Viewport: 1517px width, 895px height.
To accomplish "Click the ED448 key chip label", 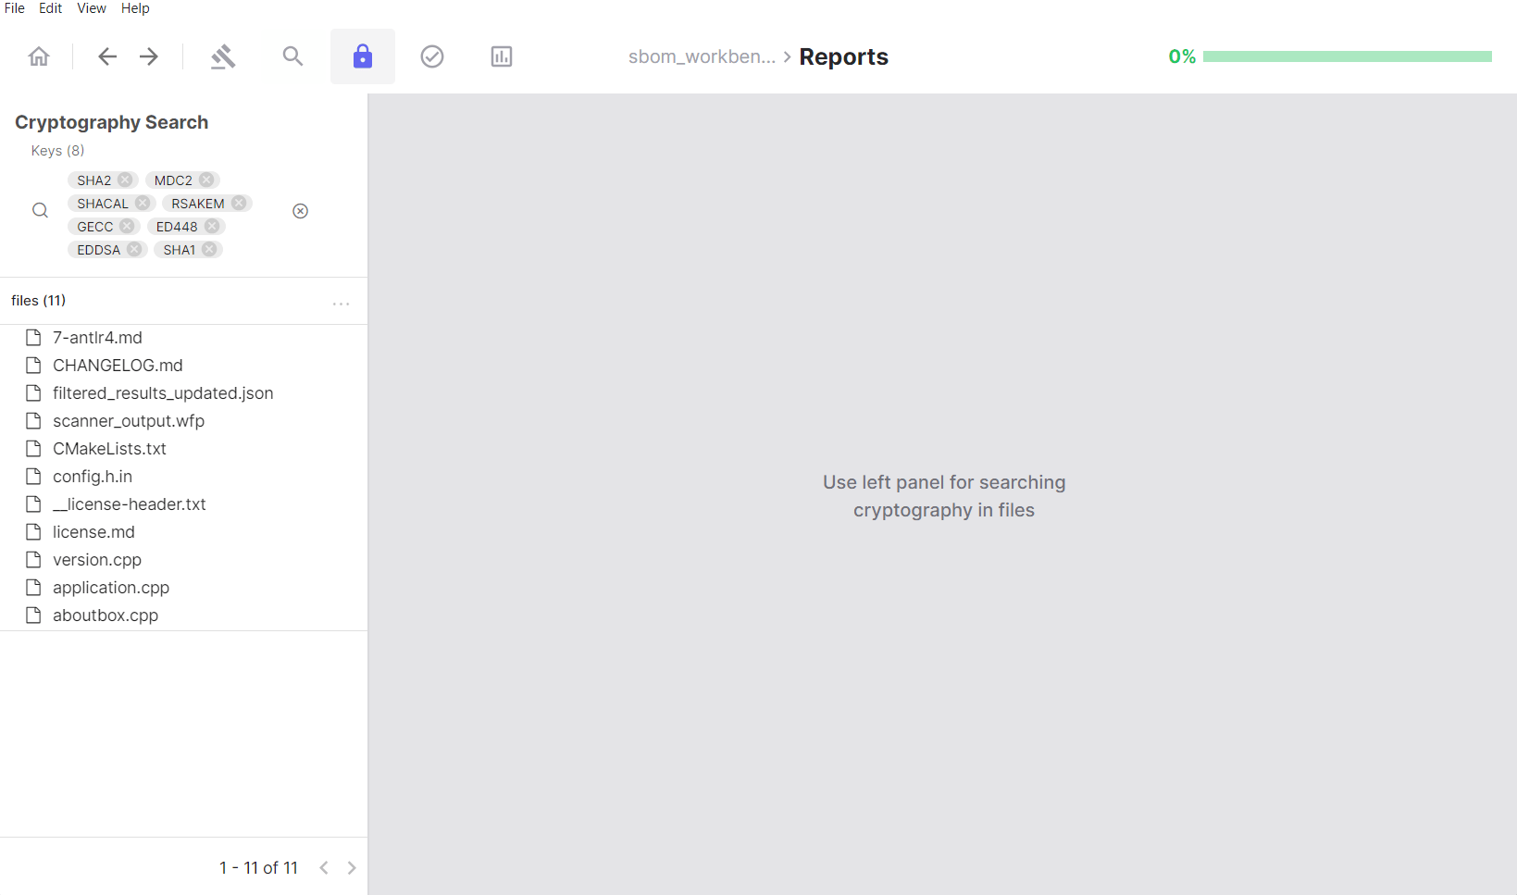I will click(177, 226).
